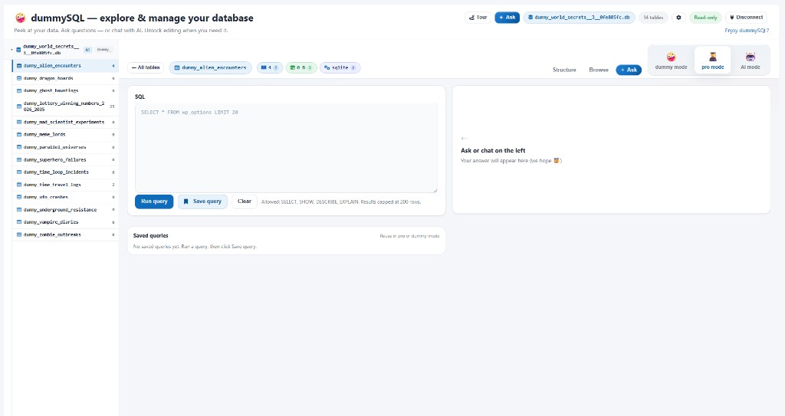Click the SQL editor corner grip handle
This screenshot has width=785, height=416.
[x=435, y=190]
